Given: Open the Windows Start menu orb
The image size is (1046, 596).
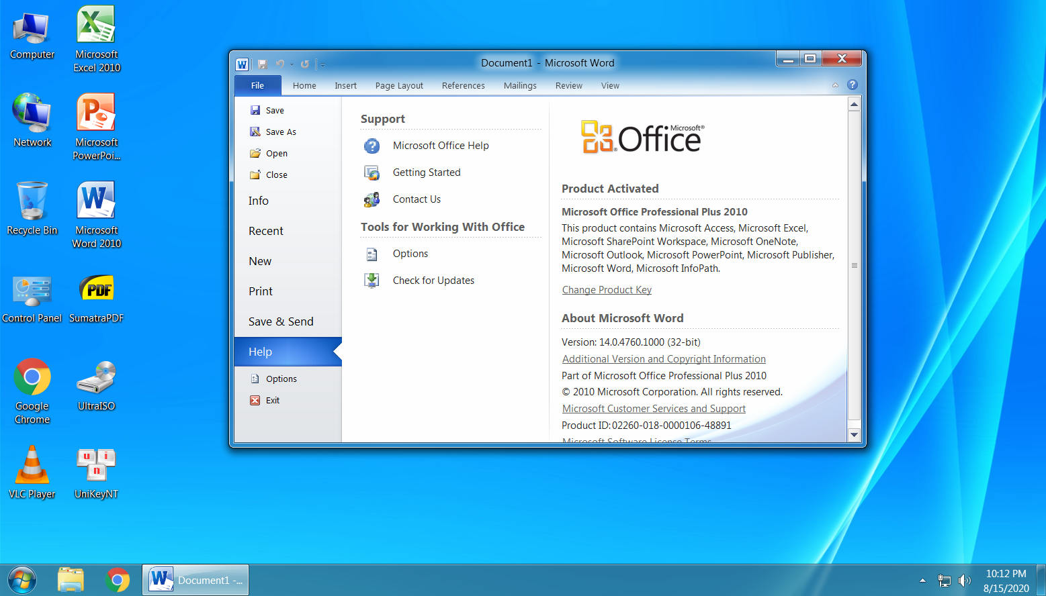Looking at the screenshot, I should 21,580.
